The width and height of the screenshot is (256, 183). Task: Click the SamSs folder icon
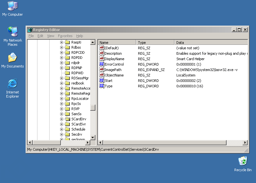[x=68, y=114]
